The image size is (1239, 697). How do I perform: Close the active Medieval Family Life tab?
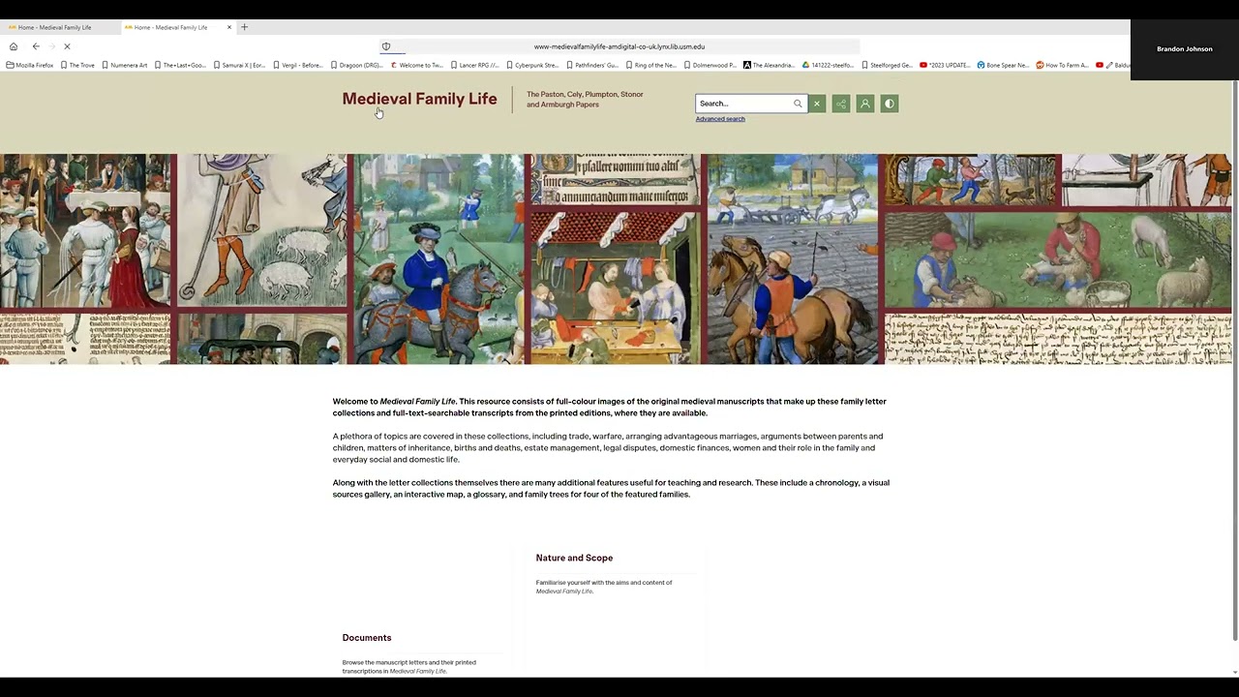pyautogui.click(x=229, y=27)
